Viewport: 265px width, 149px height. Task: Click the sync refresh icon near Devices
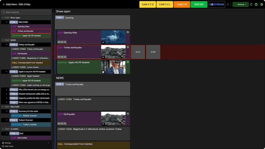[x=251, y=4]
